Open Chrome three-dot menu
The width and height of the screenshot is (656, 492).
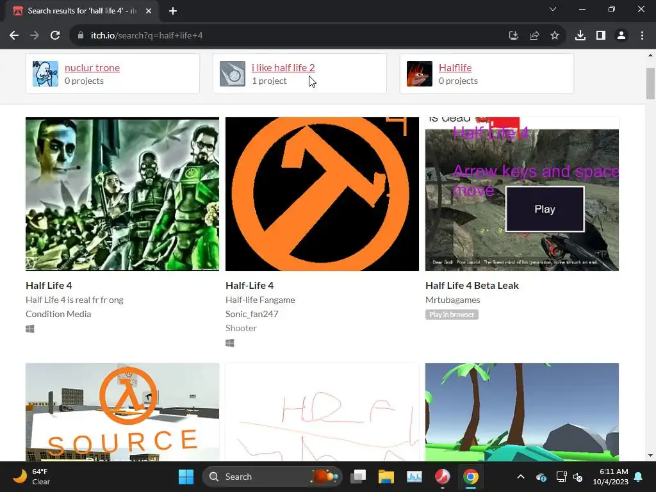[x=642, y=36]
